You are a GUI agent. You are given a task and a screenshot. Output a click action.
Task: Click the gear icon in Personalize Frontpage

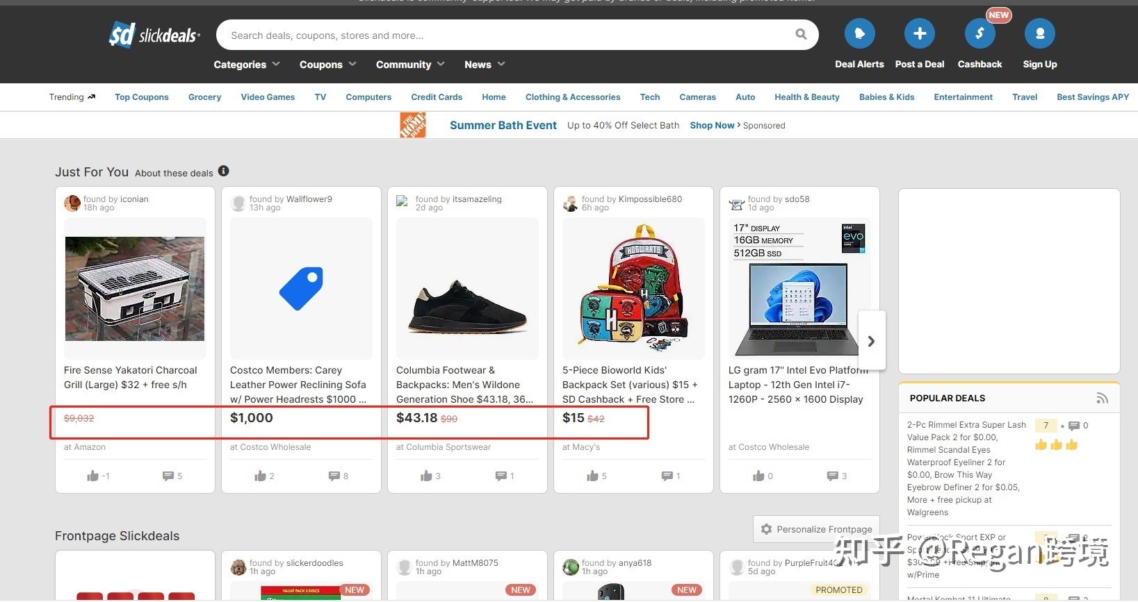(x=766, y=529)
